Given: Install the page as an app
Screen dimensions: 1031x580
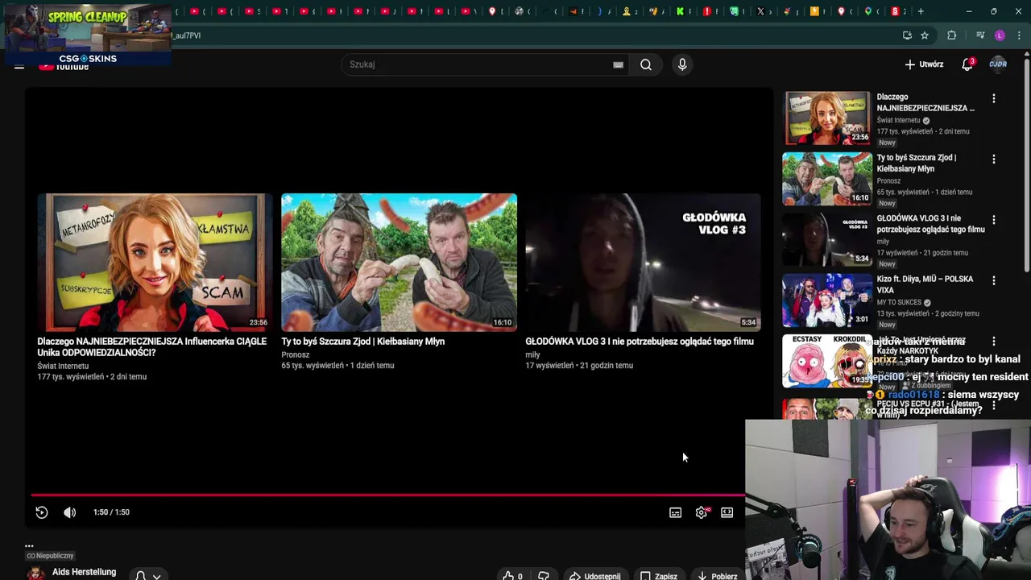Looking at the screenshot, I should 907,35.
